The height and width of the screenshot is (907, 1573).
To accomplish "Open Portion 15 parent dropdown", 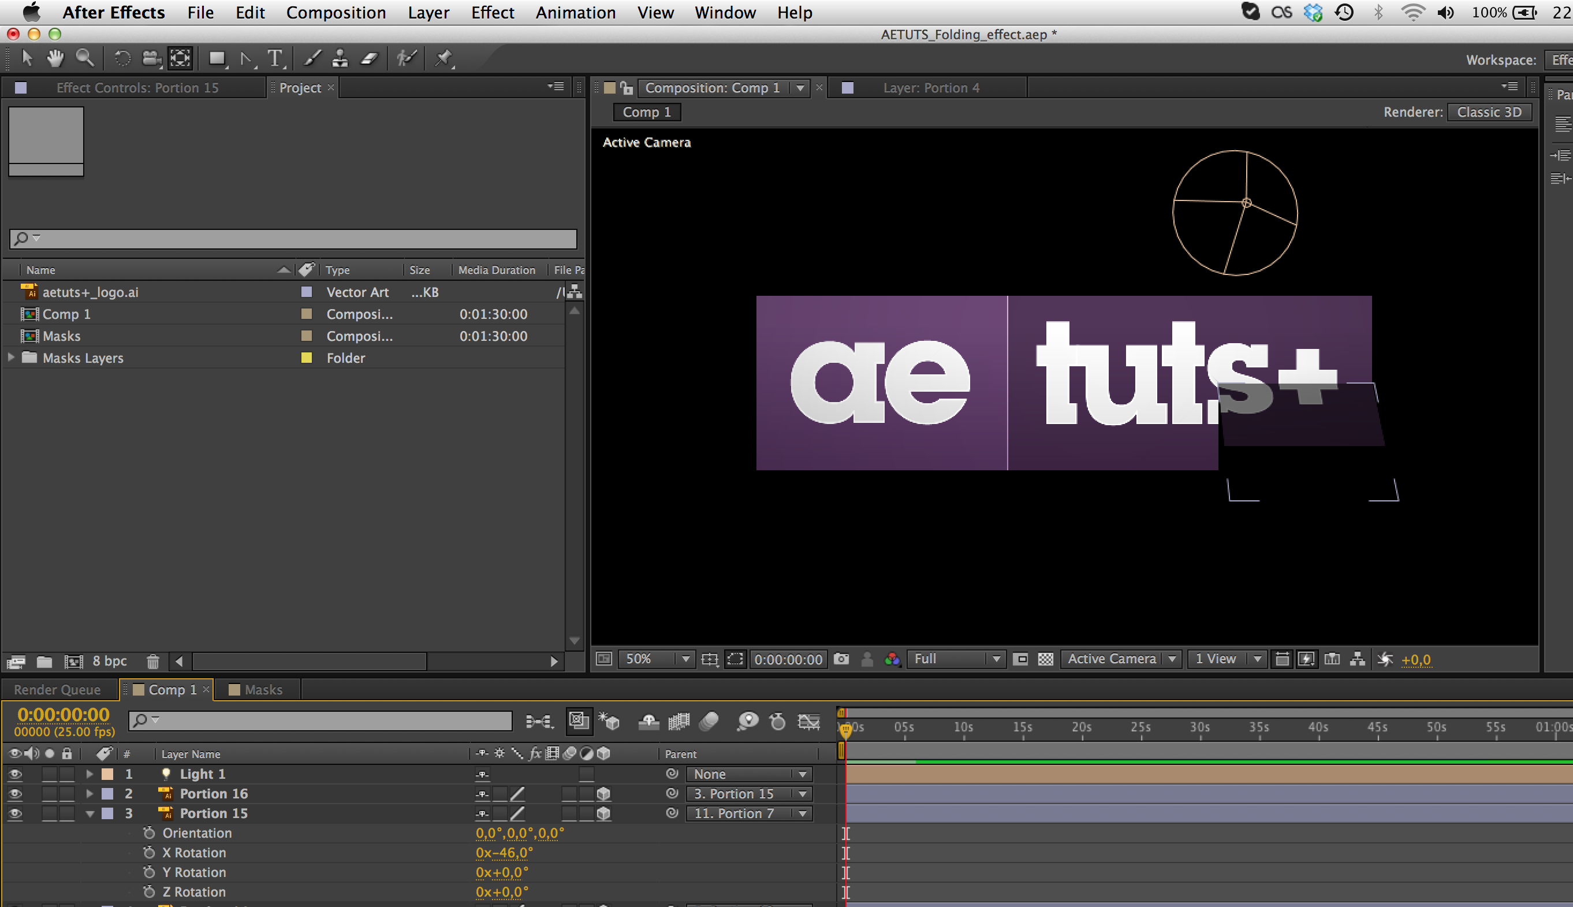I will click(749, 813).
